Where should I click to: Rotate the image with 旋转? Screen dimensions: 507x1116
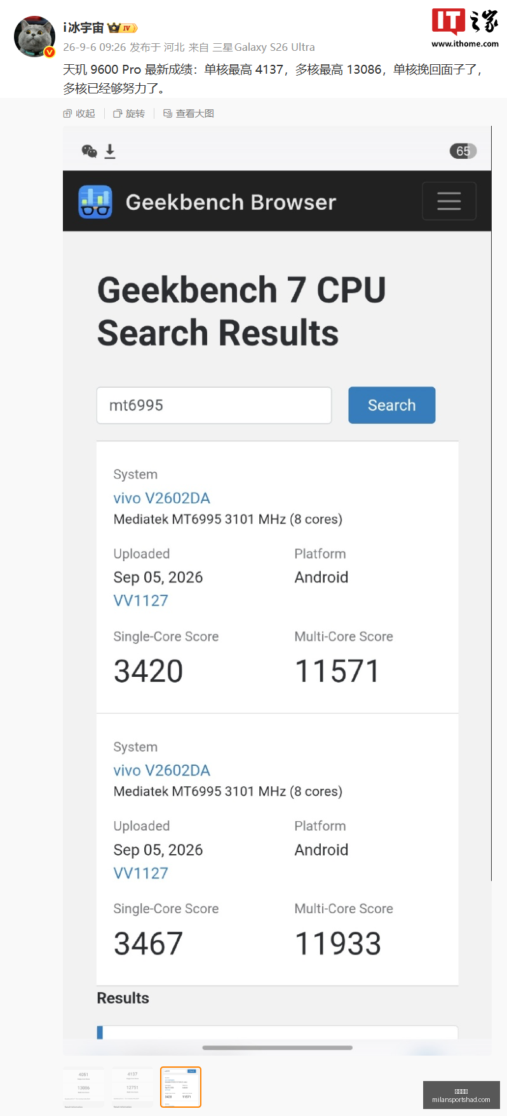[x=129, y=113]
